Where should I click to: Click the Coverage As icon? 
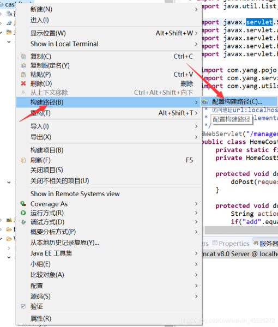[x=23, y=204]
